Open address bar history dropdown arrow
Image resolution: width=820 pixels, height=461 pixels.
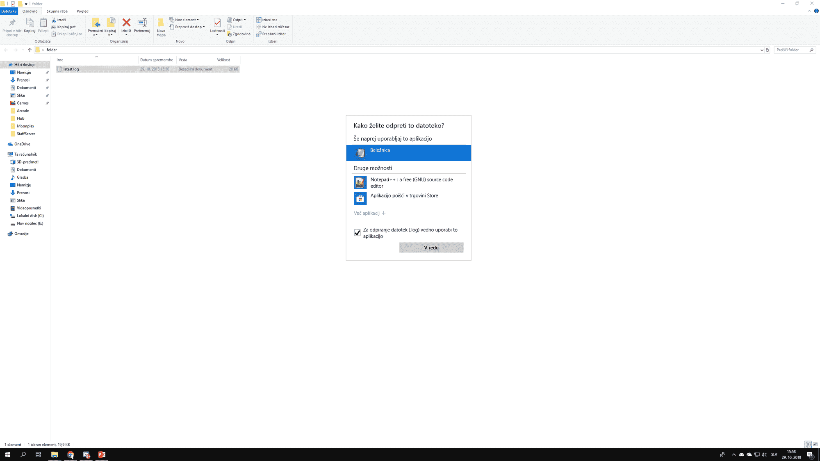pyautogui.click(x=762, y=50)
